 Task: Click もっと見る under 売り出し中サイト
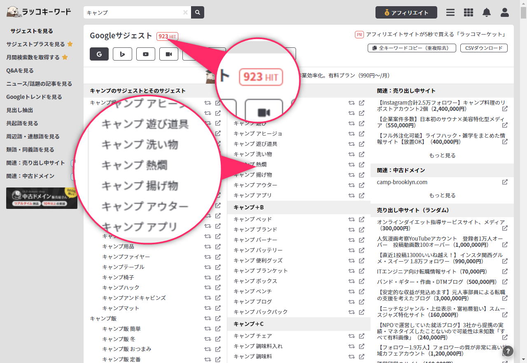pos(442,156)
